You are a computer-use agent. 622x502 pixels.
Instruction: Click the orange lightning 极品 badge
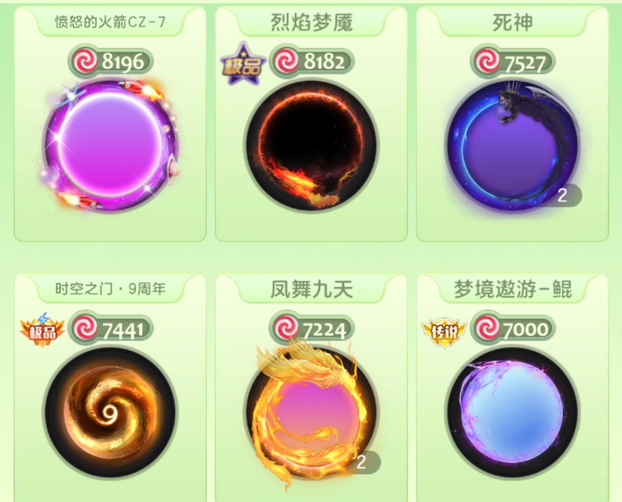(42, 330)
